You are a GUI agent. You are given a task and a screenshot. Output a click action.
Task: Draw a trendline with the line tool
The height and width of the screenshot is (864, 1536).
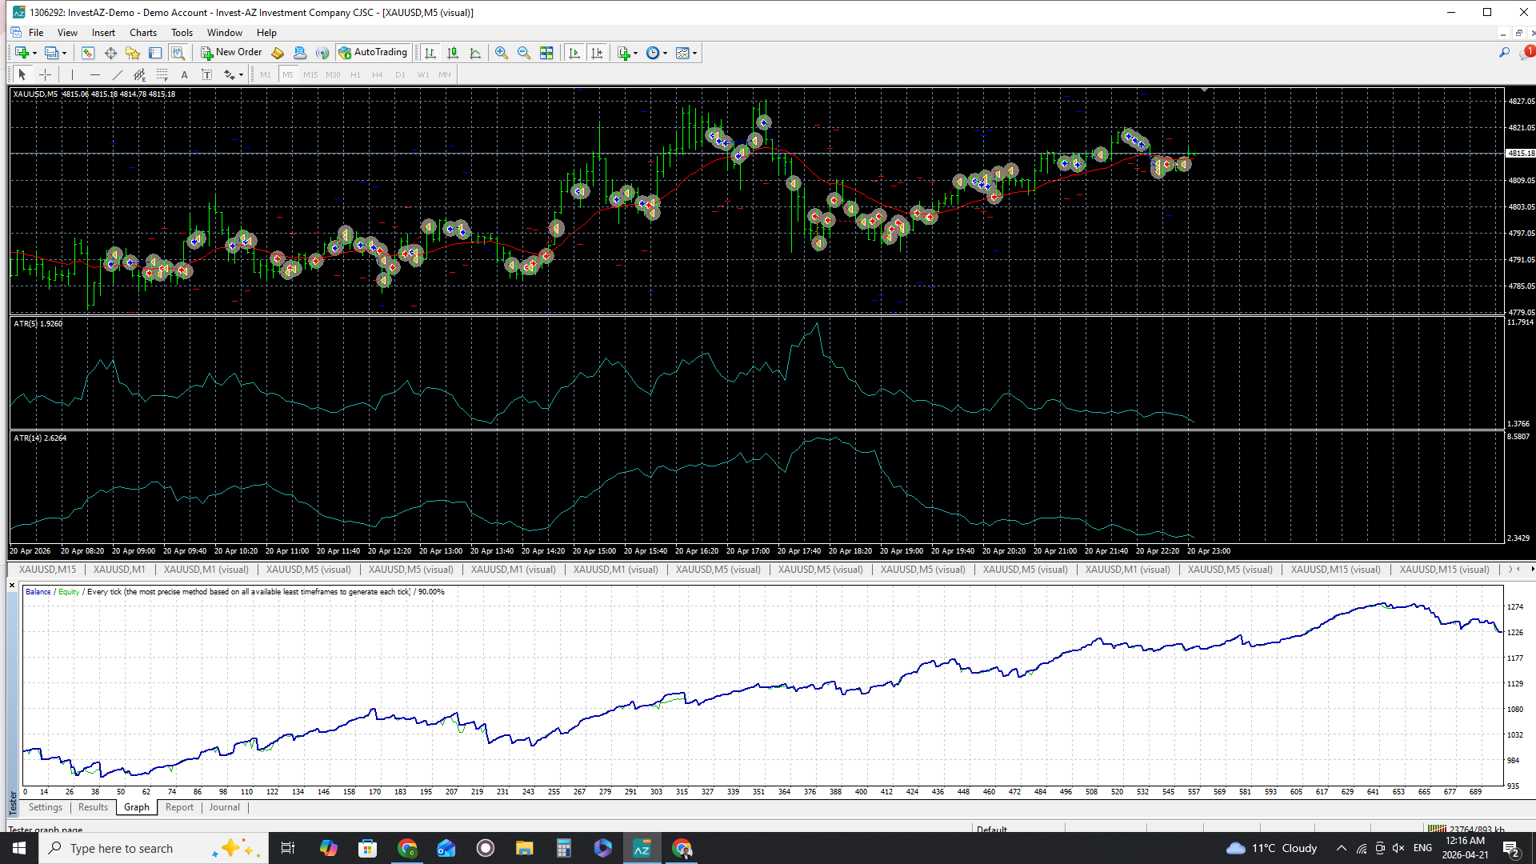pos(118,74)
